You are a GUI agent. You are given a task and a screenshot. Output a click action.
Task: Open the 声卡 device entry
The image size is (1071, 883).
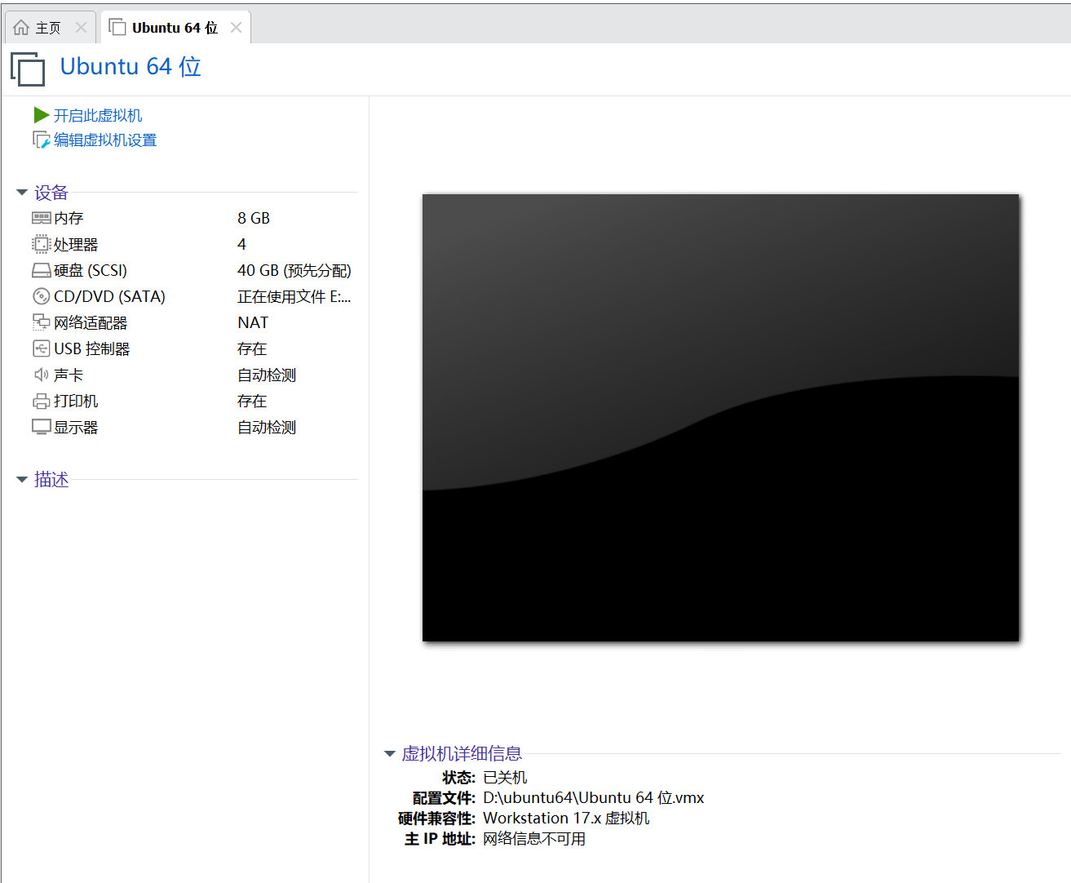click(69, 375)
